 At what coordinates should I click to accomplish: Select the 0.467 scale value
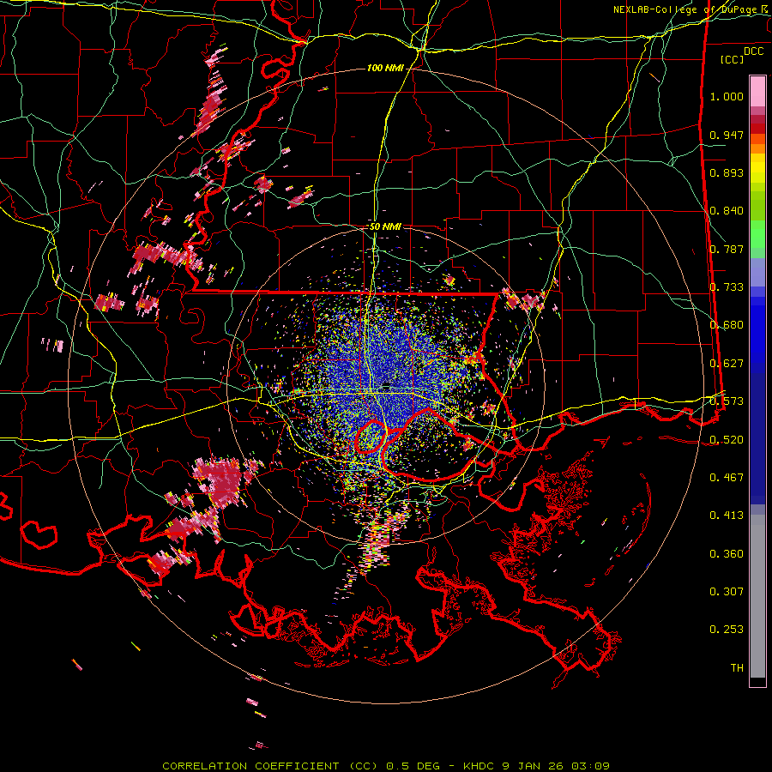coord(727,478)
